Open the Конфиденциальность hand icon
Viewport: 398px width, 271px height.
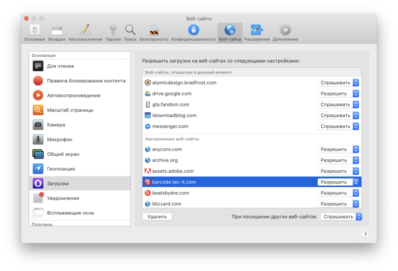[x=194, y=30]
